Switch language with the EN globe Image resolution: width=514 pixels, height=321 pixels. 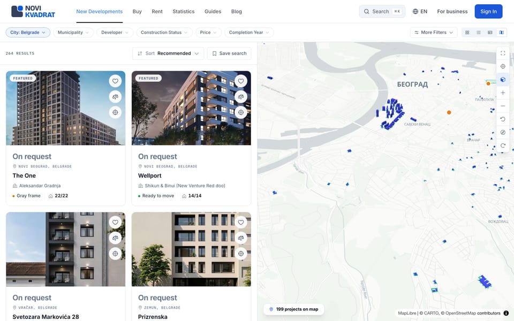click(x=420, y=11)
